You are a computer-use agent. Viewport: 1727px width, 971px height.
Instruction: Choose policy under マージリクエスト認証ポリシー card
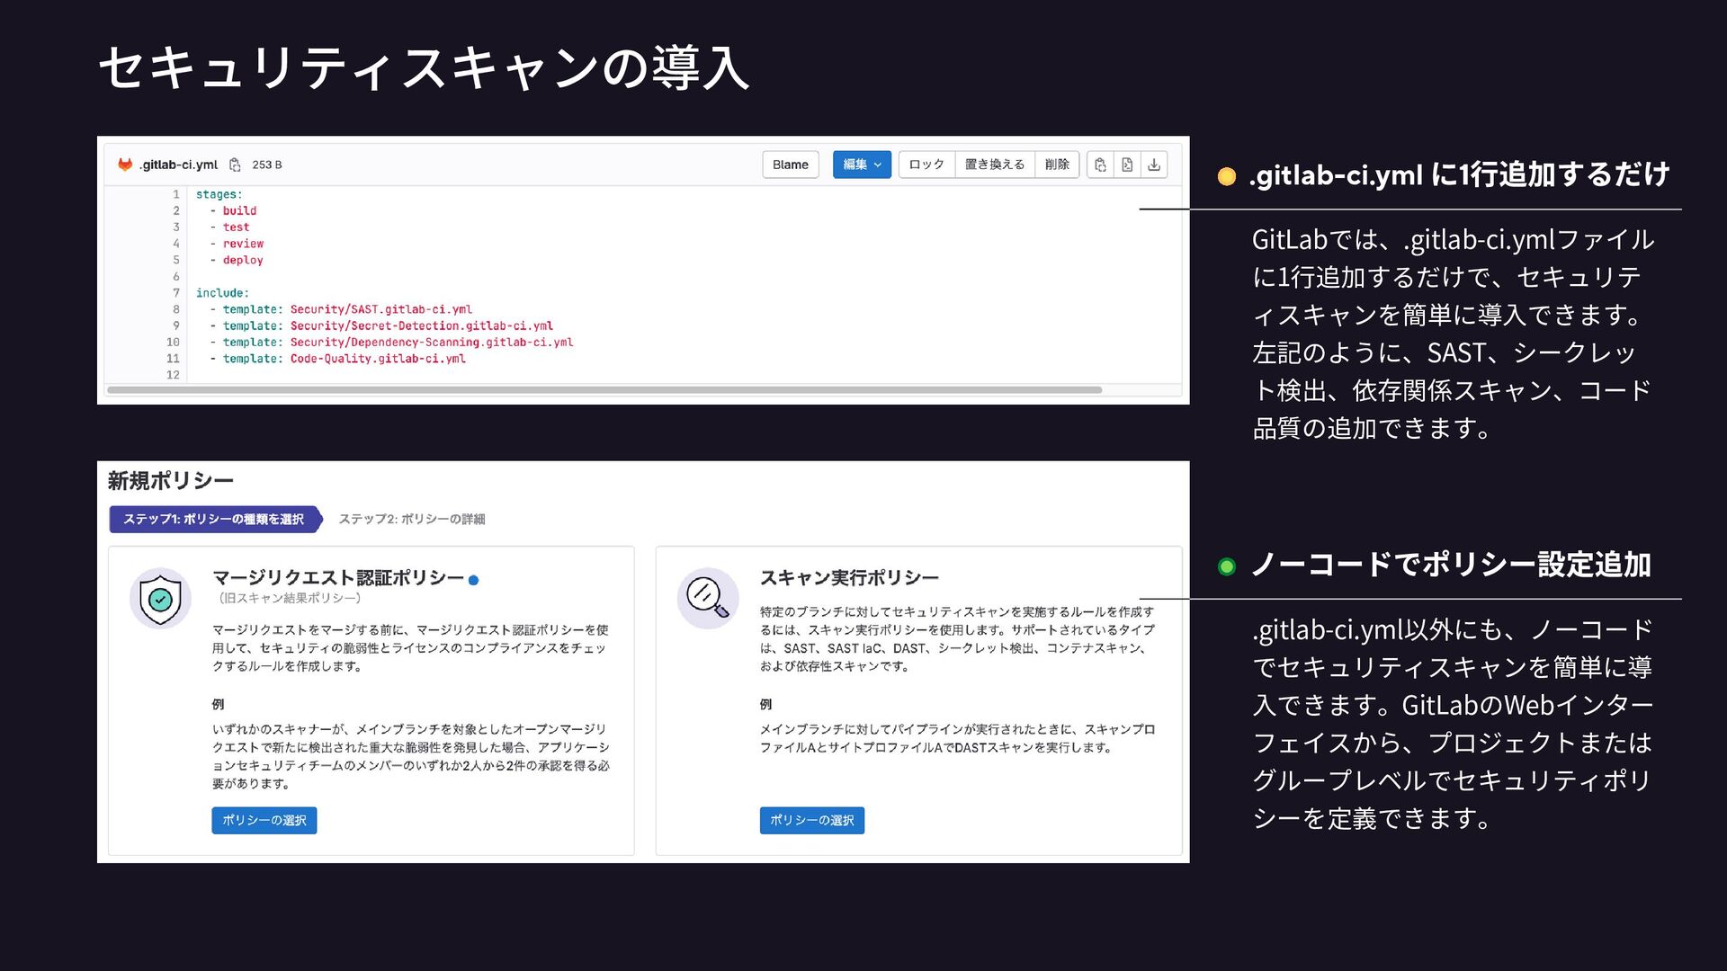[x=264, y=820]
